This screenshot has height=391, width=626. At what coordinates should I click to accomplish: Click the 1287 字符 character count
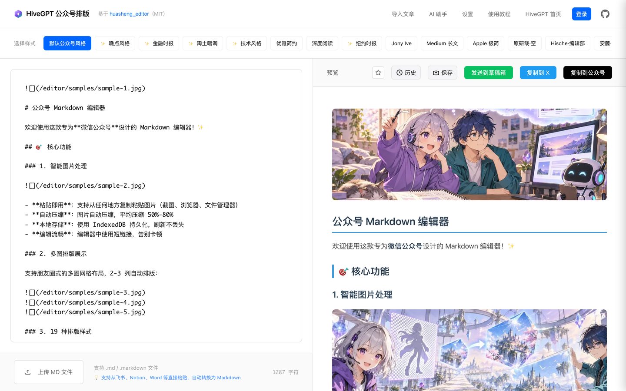coord(286,372)
